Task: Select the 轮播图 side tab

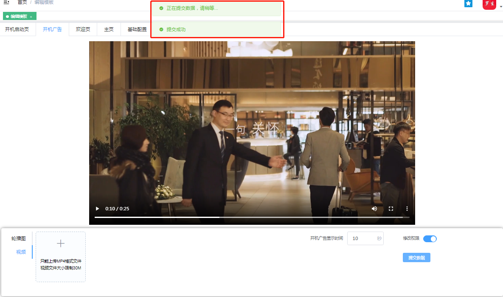Action: [x=19, y=239]
